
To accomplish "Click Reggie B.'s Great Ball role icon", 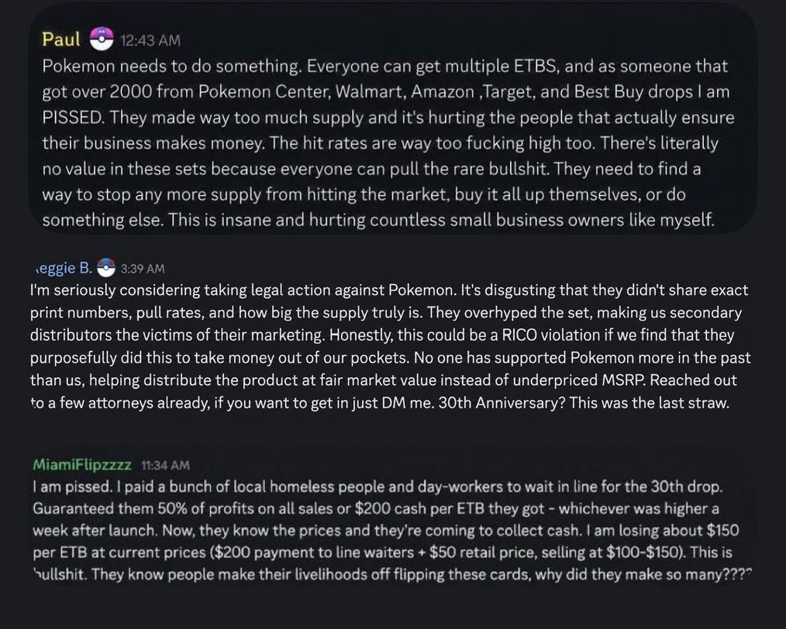I will (x=105, y=268).
